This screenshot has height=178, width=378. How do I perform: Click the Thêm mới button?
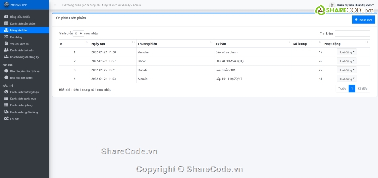(363, 20)
